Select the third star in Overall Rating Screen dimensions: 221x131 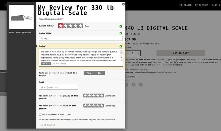pos(70,26)
